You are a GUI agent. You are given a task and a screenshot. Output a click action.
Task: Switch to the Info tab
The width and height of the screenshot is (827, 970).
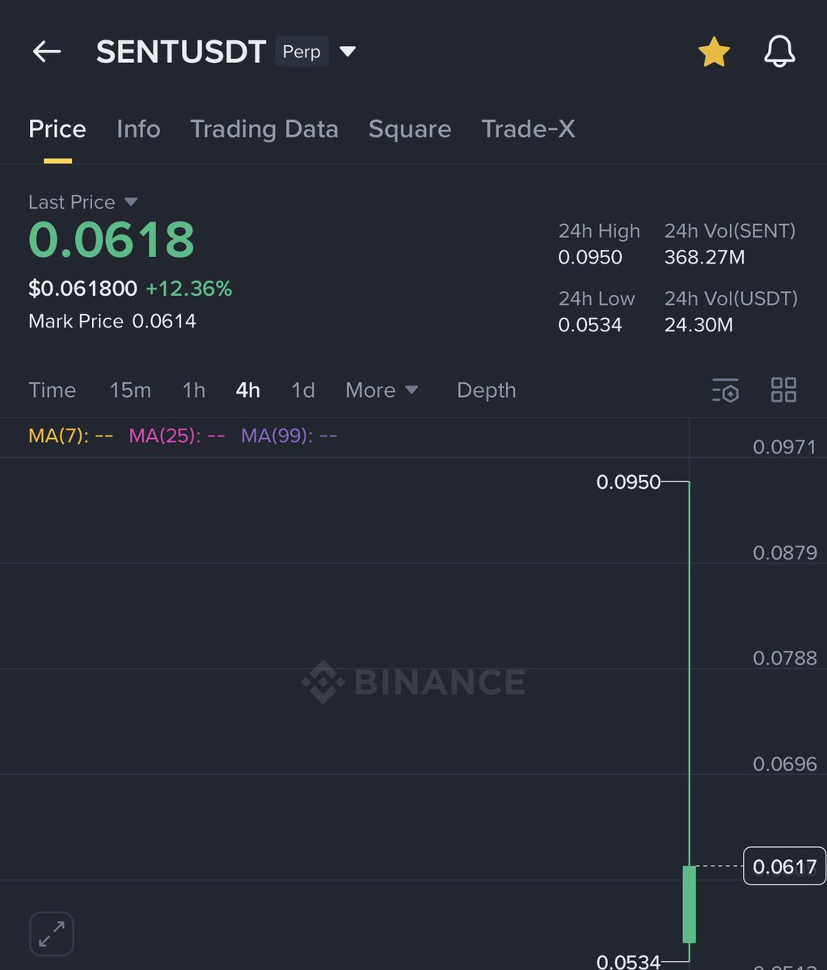tap(138, 129)
